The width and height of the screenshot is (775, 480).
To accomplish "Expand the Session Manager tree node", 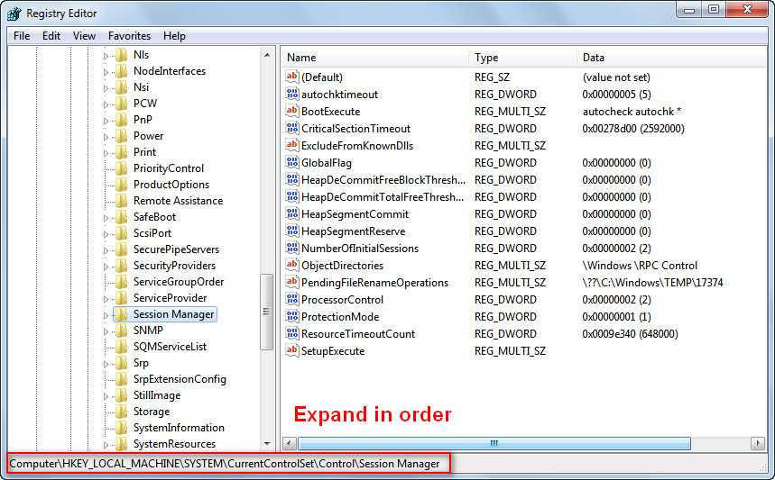I will point(106,315).
